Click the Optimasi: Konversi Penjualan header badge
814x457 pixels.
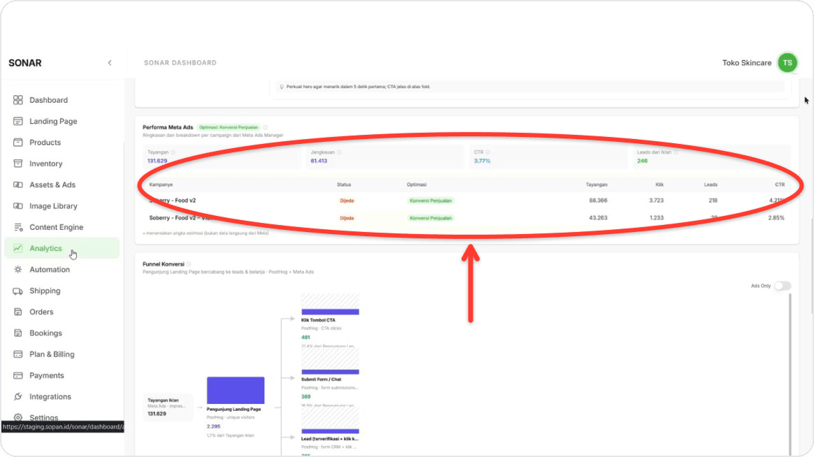[229, 127]
